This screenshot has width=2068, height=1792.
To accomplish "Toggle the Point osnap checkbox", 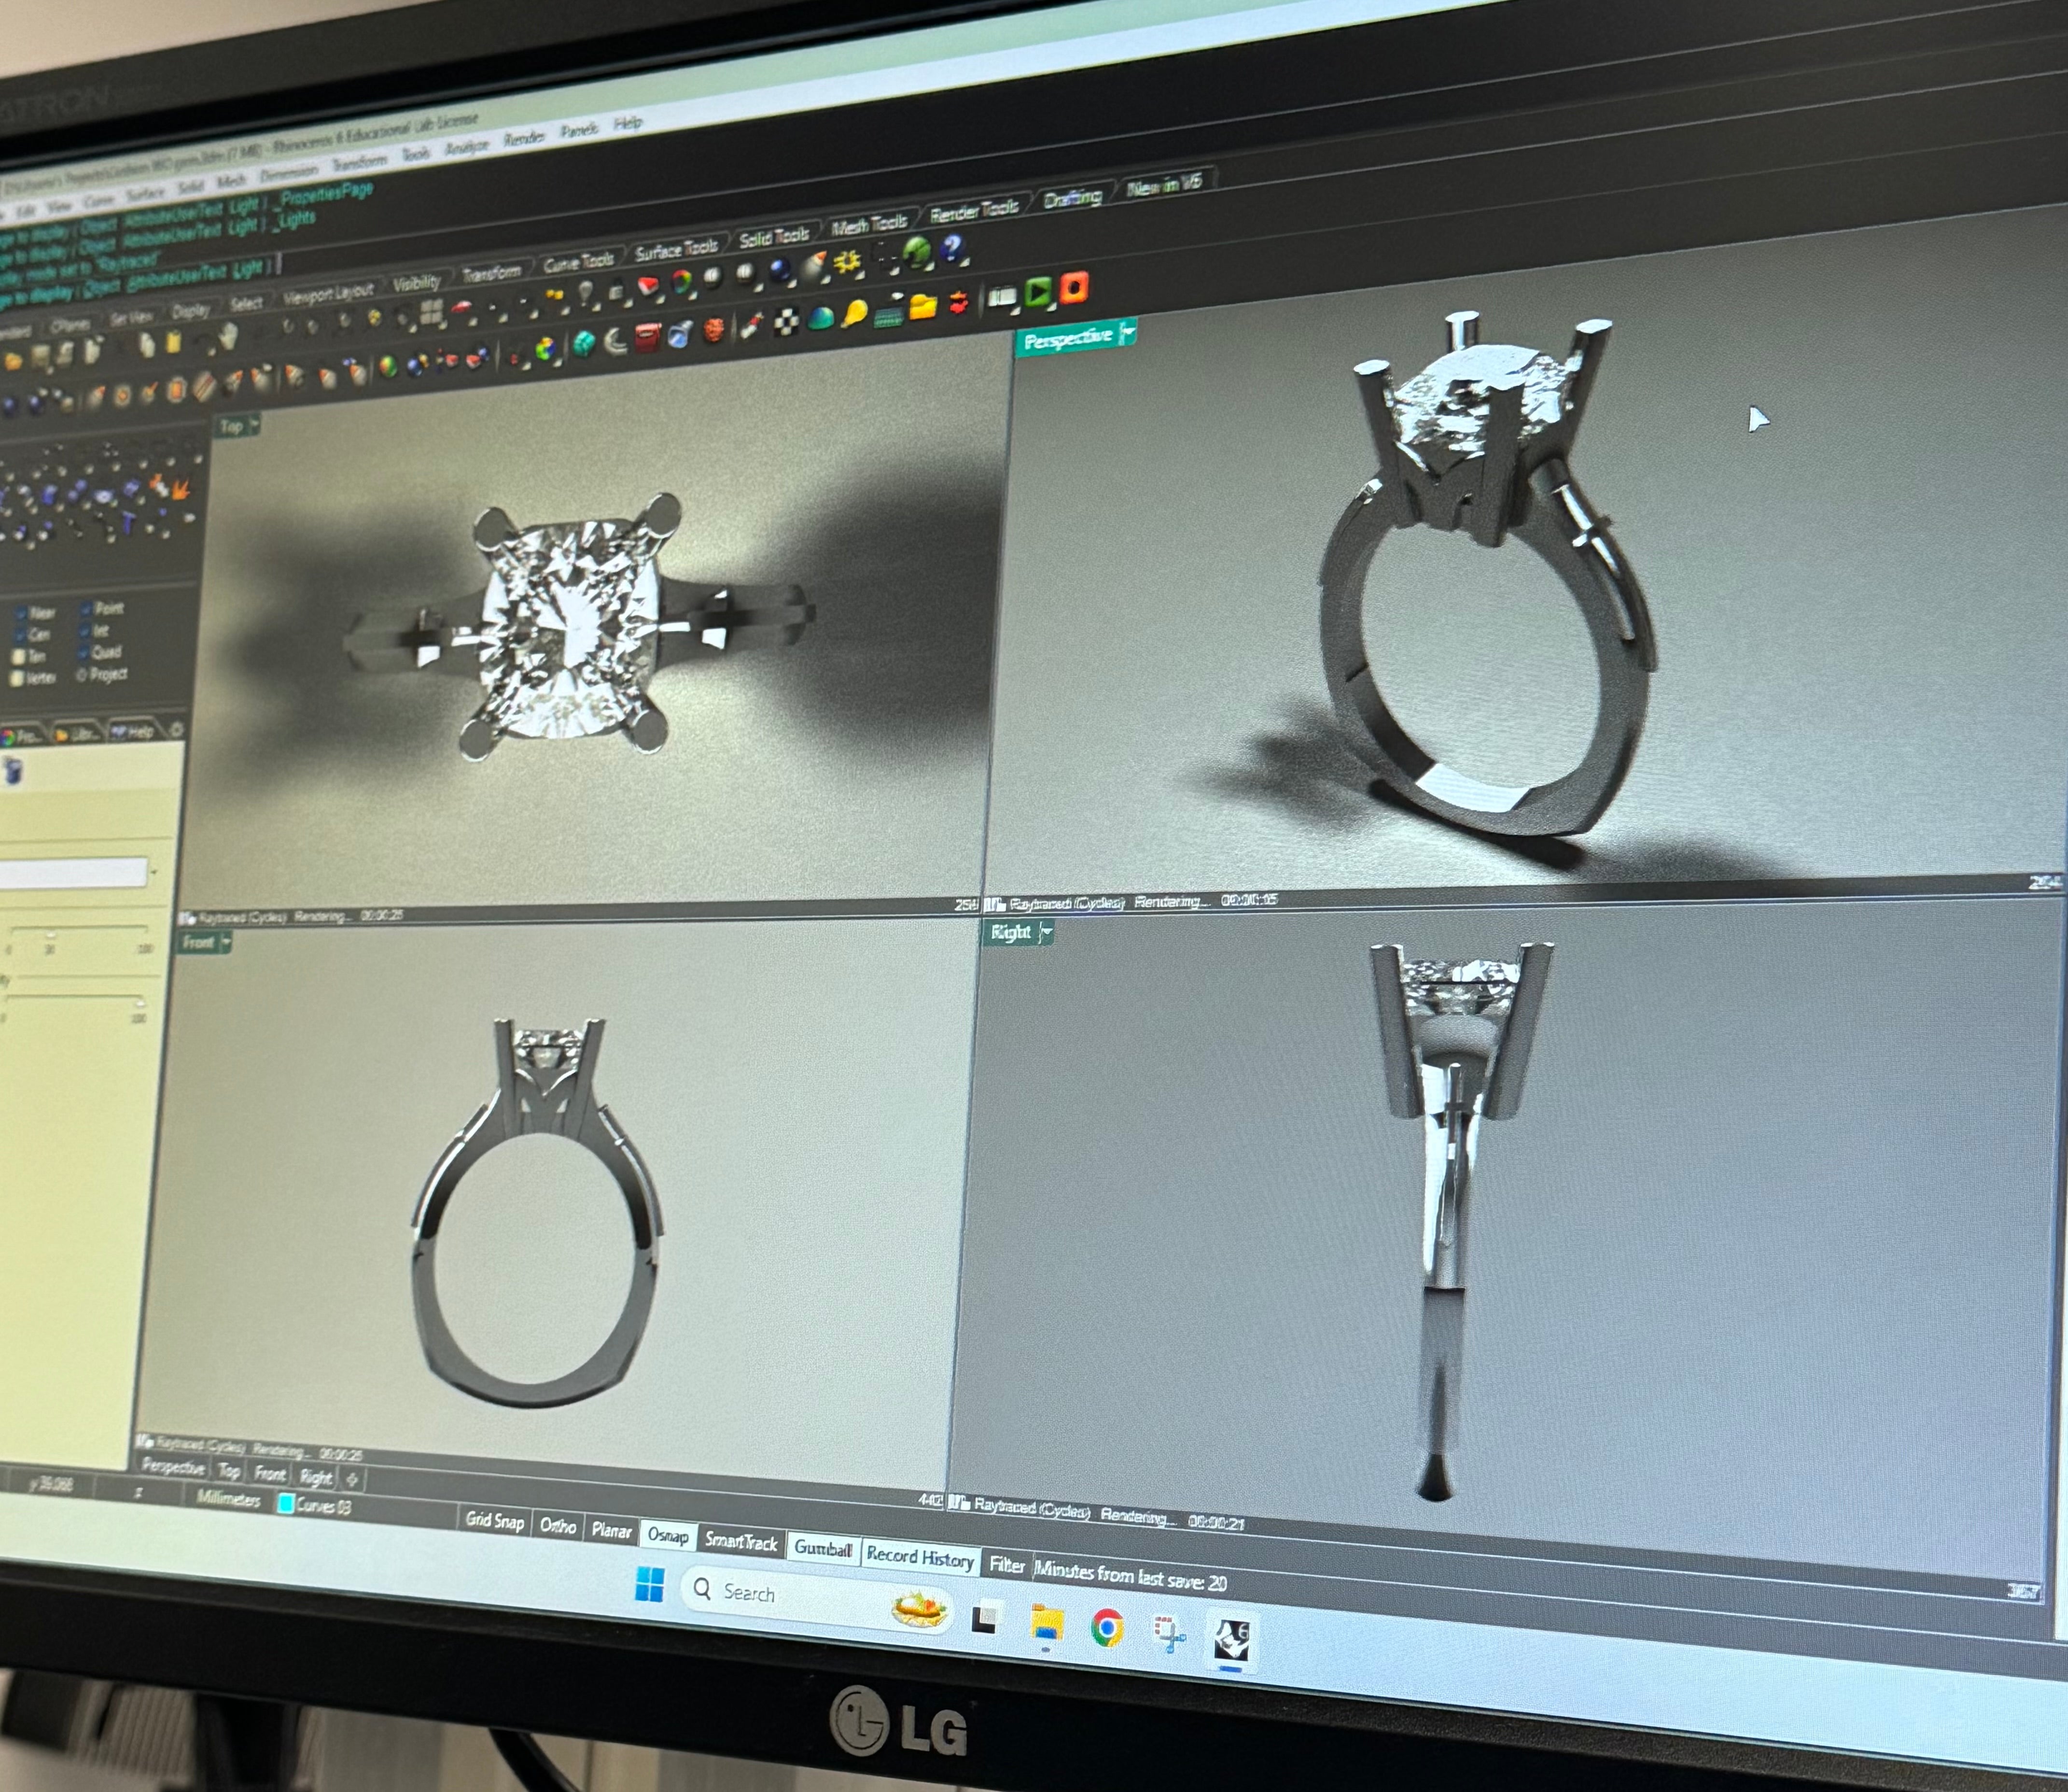I will (87, 608).
